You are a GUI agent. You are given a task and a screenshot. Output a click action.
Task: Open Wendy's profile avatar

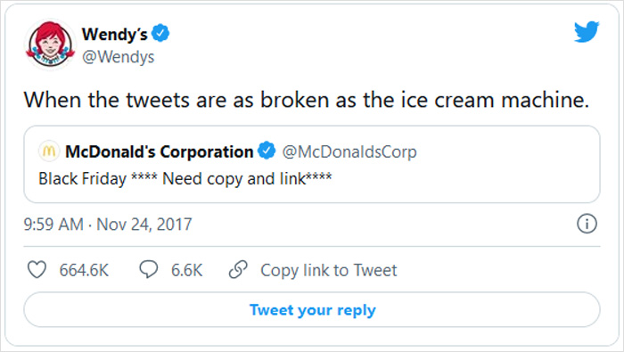pyautogui.click(x=50, y=45)
